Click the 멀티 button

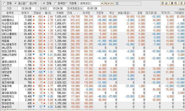(174, 3)
